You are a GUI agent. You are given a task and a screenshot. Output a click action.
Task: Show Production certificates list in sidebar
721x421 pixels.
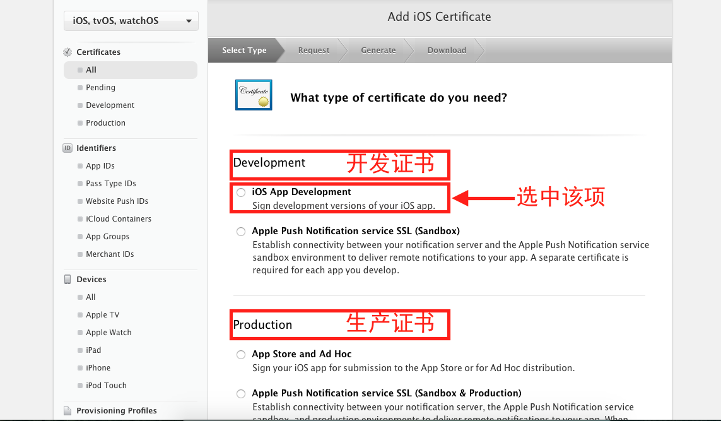pos(105,123)
